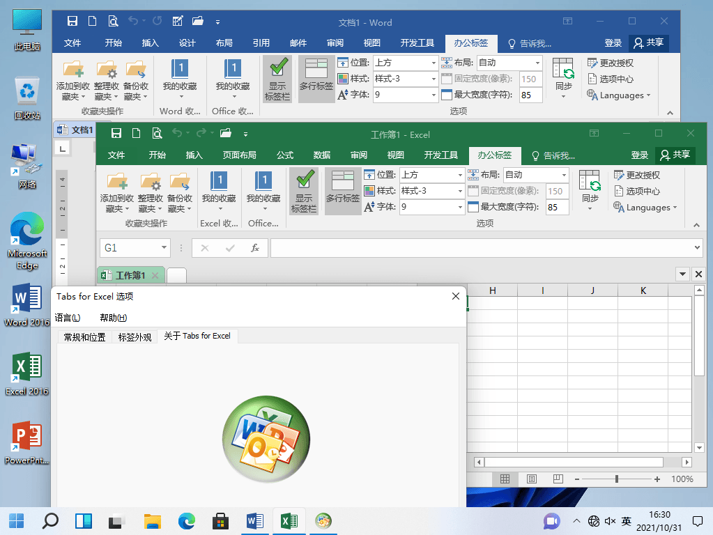The image size is (713, 535).
Task: Click 备份收藏夹 icon in Excel ribbon
Action: (180, 183)
